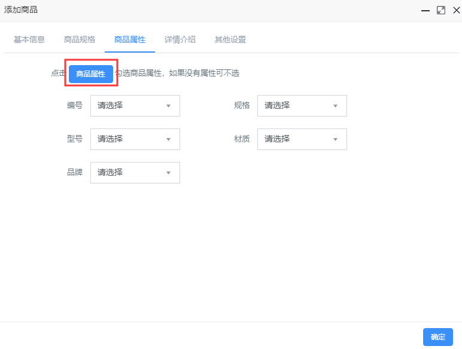Open the 其他设置 tab
The image size is (462, 349).
tap(230, 39)
